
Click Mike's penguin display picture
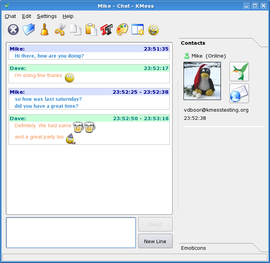pos(202,81)
